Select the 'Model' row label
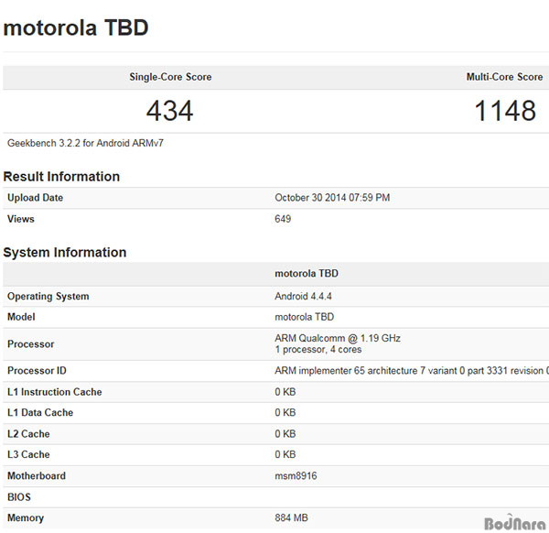Screen dimensions: 549x533 click(21, 317)
